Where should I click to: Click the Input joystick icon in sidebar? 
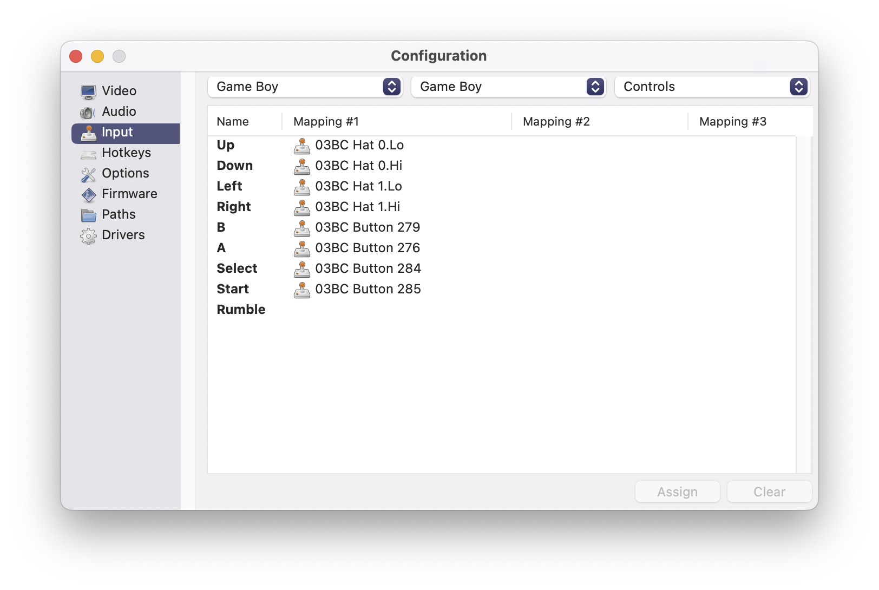(88, 133)
